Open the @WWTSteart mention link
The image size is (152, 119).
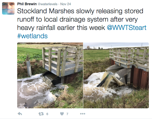click(x=126, y=28)
